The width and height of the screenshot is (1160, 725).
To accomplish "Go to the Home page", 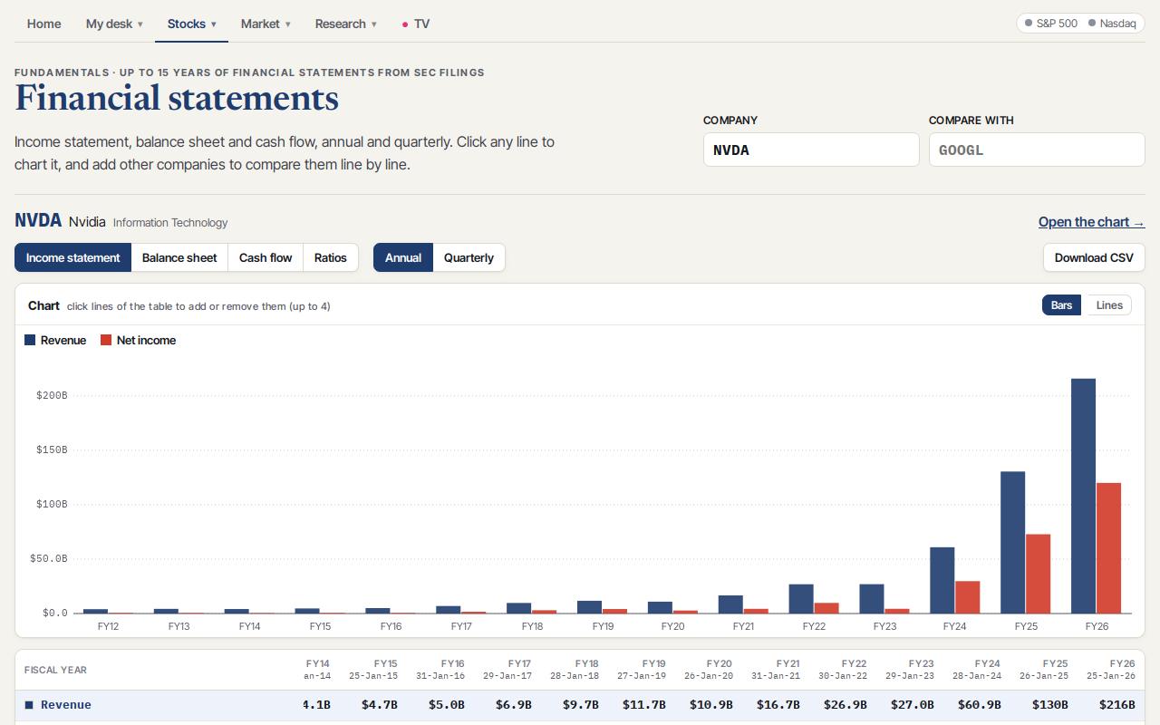I will tap(44, 24).
